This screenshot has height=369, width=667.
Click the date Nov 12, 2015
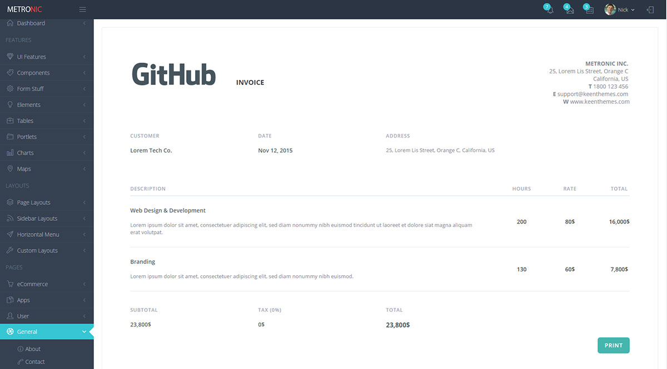tap(275, 150)
